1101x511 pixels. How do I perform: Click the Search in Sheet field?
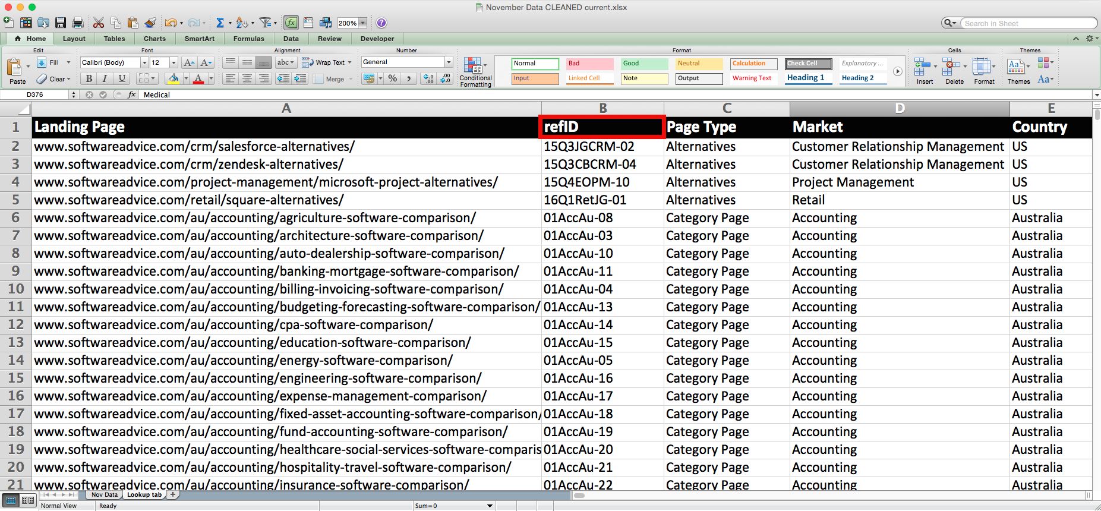1028,23
